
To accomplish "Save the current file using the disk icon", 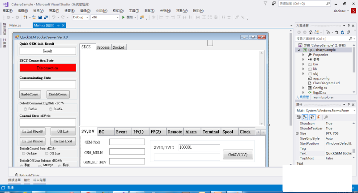I will pyautogui.click(x=40, y=17).
